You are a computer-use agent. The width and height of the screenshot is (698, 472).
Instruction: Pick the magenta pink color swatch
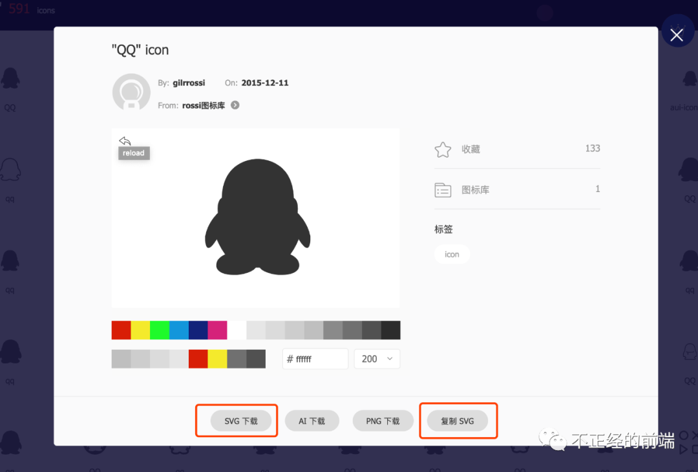point(217,330)
